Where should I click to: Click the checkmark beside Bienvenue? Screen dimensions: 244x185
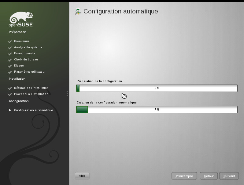tap(10, 42)
